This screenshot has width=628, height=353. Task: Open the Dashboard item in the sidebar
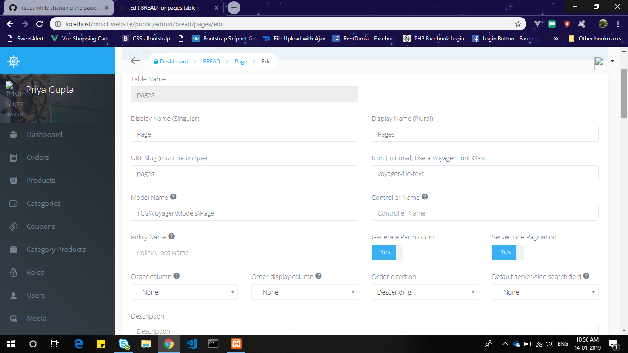[x=45, y=134]
